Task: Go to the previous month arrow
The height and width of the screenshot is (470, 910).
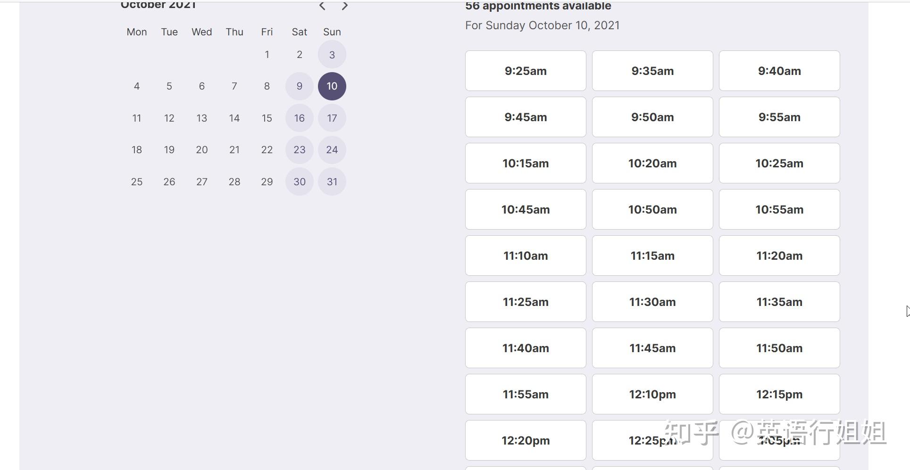Action: (x=322, y=6)
